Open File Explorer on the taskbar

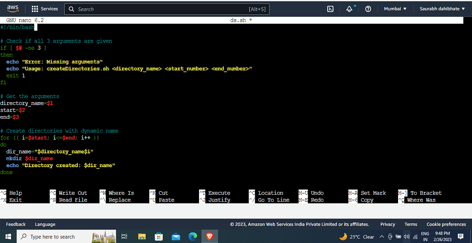click(142, 236)
